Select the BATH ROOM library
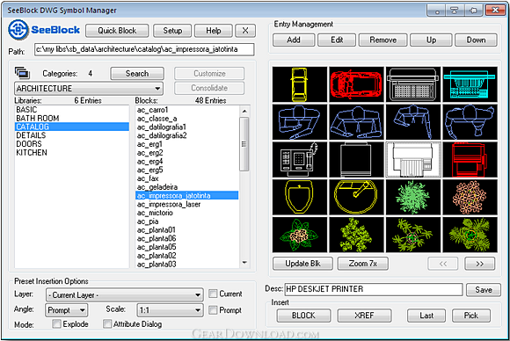510x341 pixels. coord(71,118)
